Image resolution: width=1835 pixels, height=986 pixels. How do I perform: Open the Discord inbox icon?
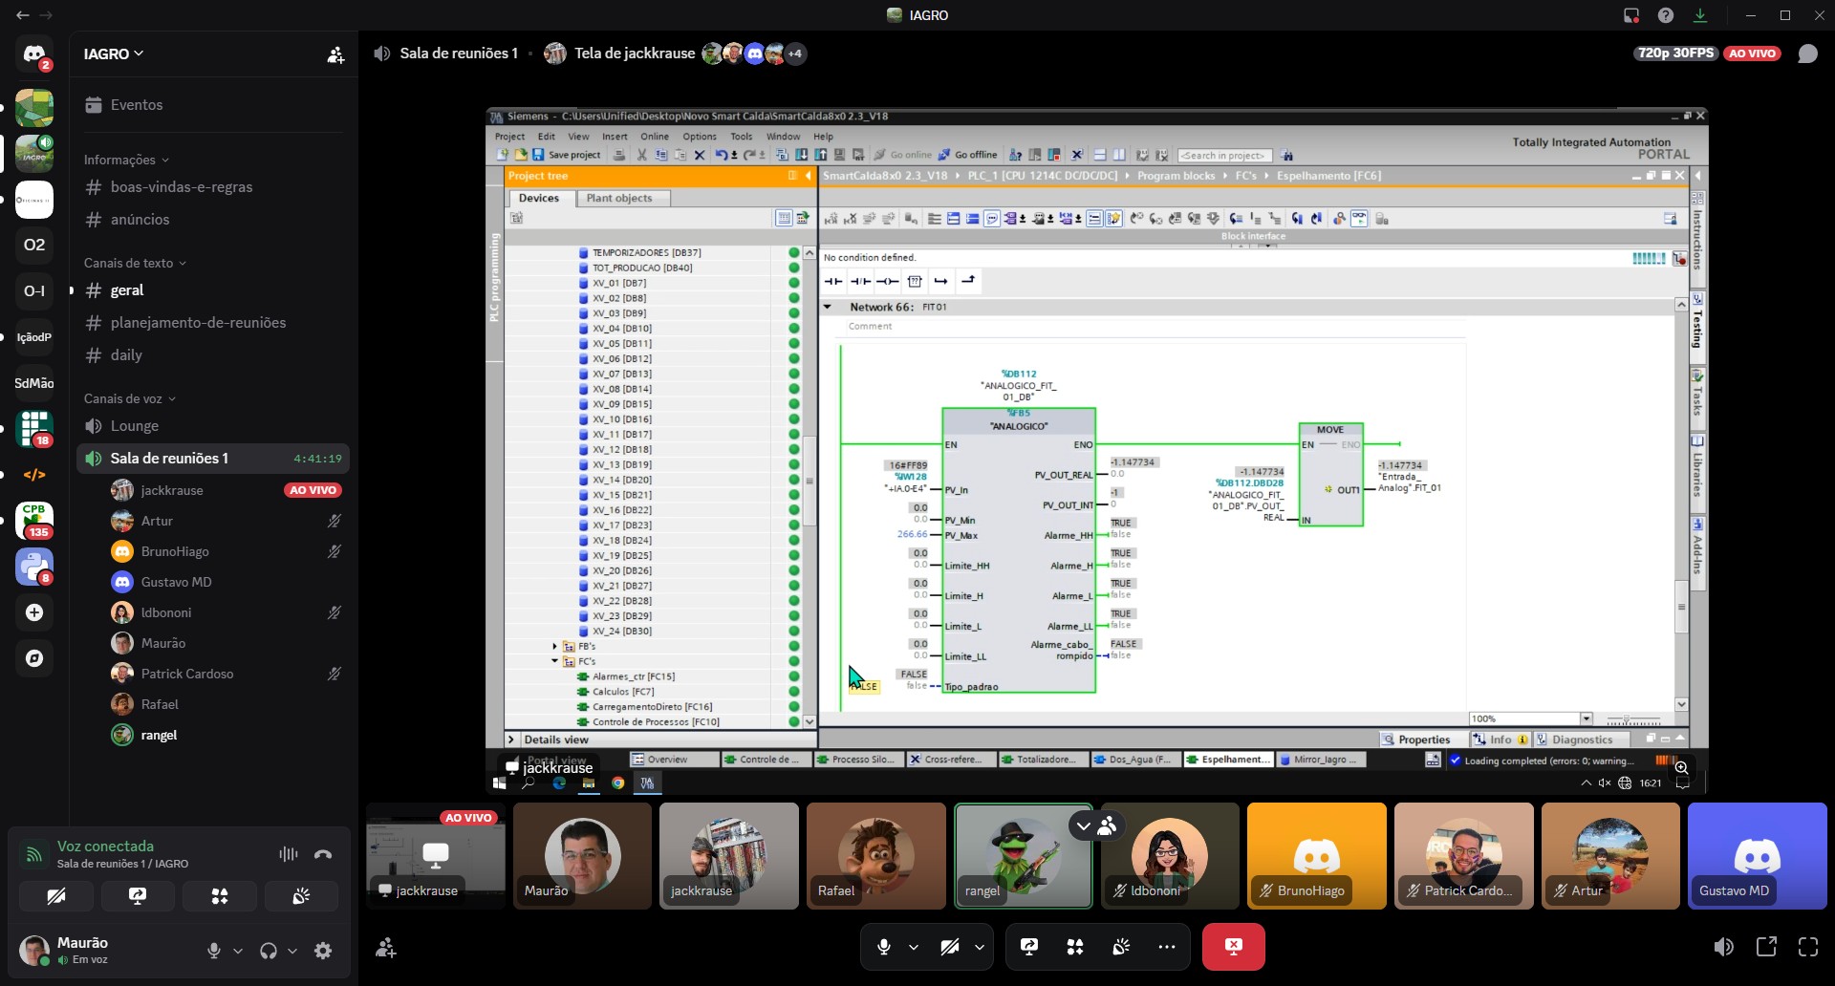point(1631,15)
